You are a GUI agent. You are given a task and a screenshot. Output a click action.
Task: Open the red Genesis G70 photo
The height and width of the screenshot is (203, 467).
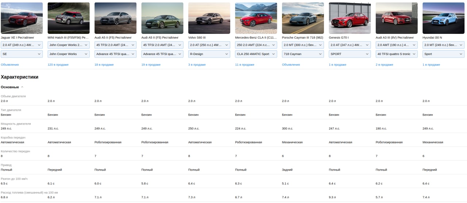click(x=350, y=18)
